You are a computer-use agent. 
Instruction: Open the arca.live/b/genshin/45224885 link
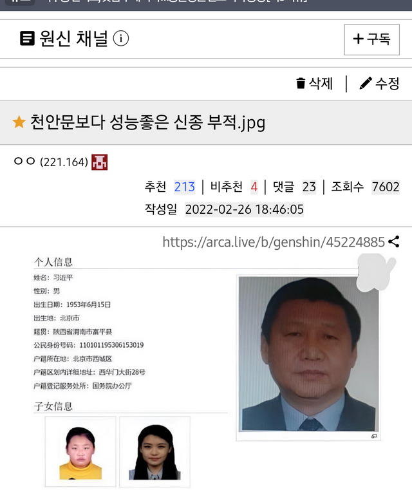(x=274, y=242)
